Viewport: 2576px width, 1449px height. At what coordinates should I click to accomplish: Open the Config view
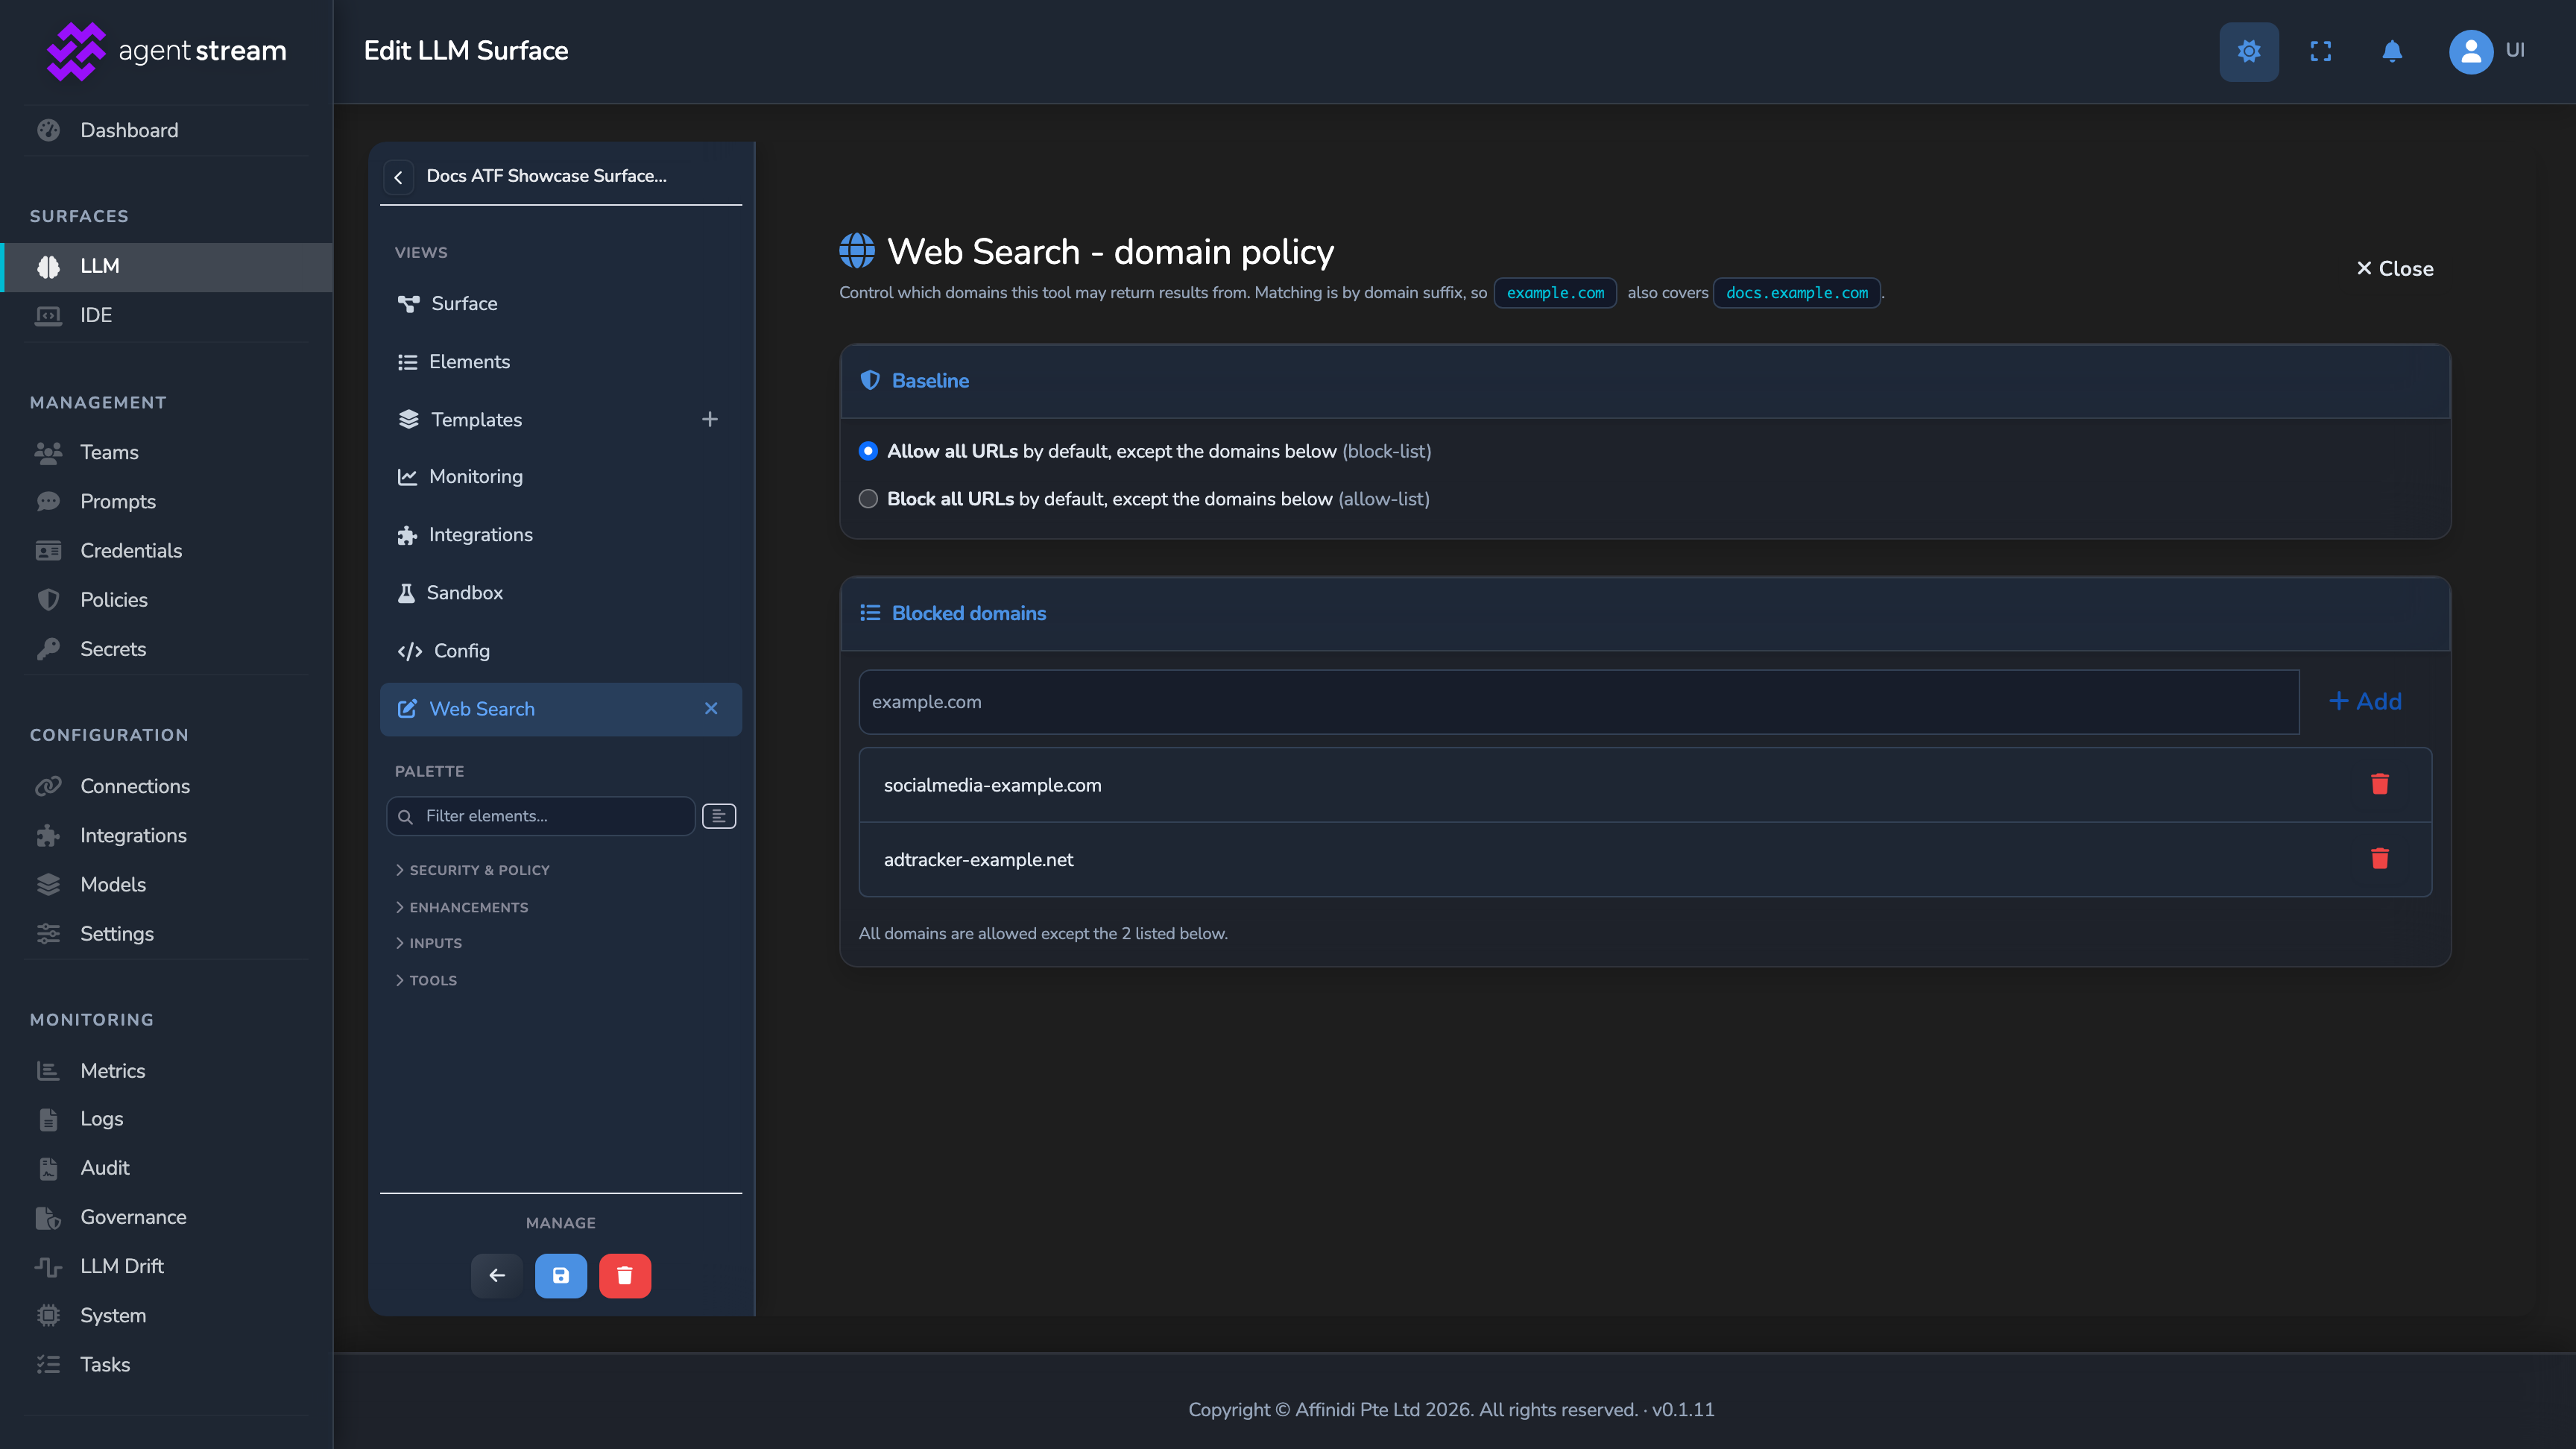[561, 650]
